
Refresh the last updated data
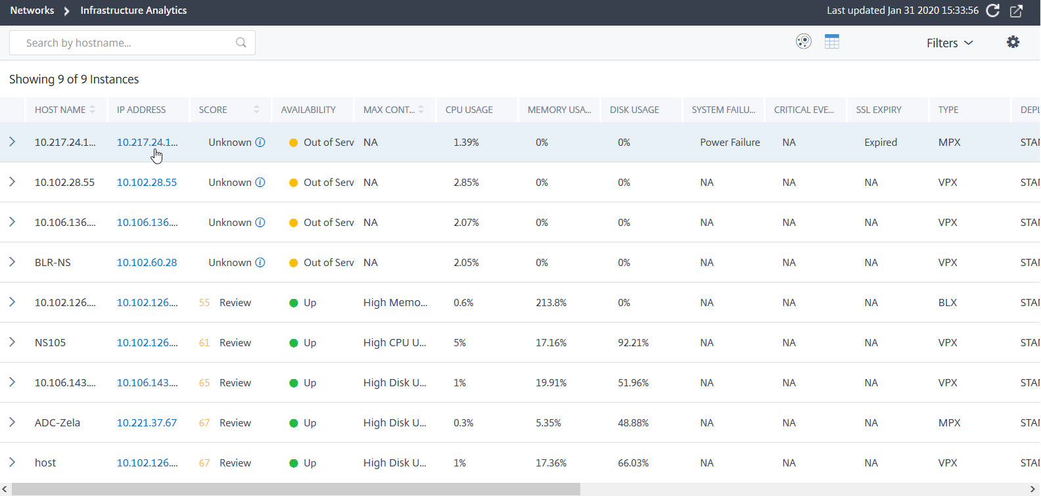pyautogui.click(x=993, y=11)
